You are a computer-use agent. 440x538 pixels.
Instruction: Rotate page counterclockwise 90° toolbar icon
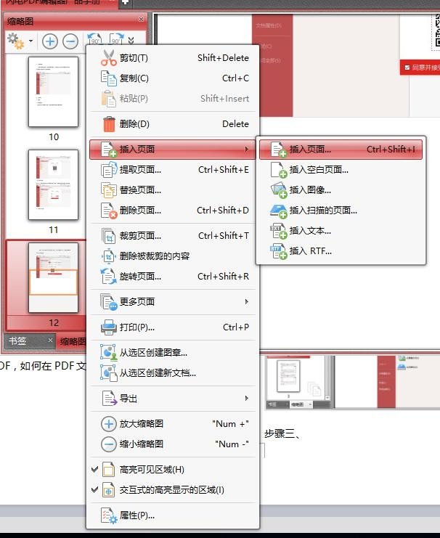(94, 40)
